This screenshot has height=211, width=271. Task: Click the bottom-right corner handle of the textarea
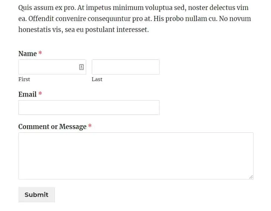click(x=251, y=177)
